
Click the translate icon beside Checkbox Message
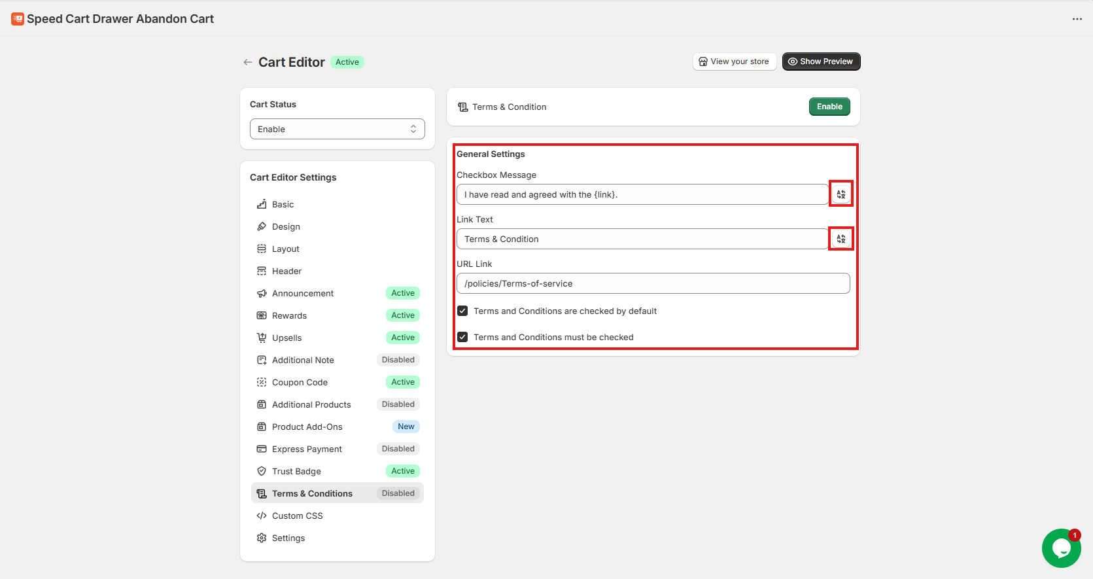point(841,194)
